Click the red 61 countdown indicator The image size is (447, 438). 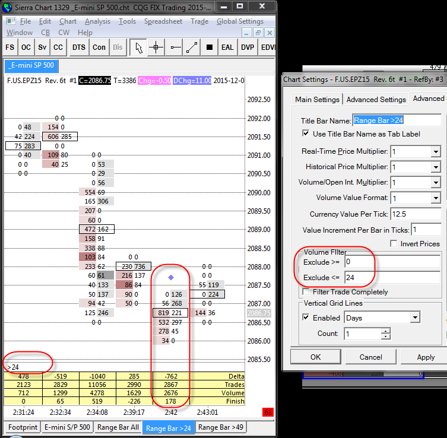(x=268, y=412)
